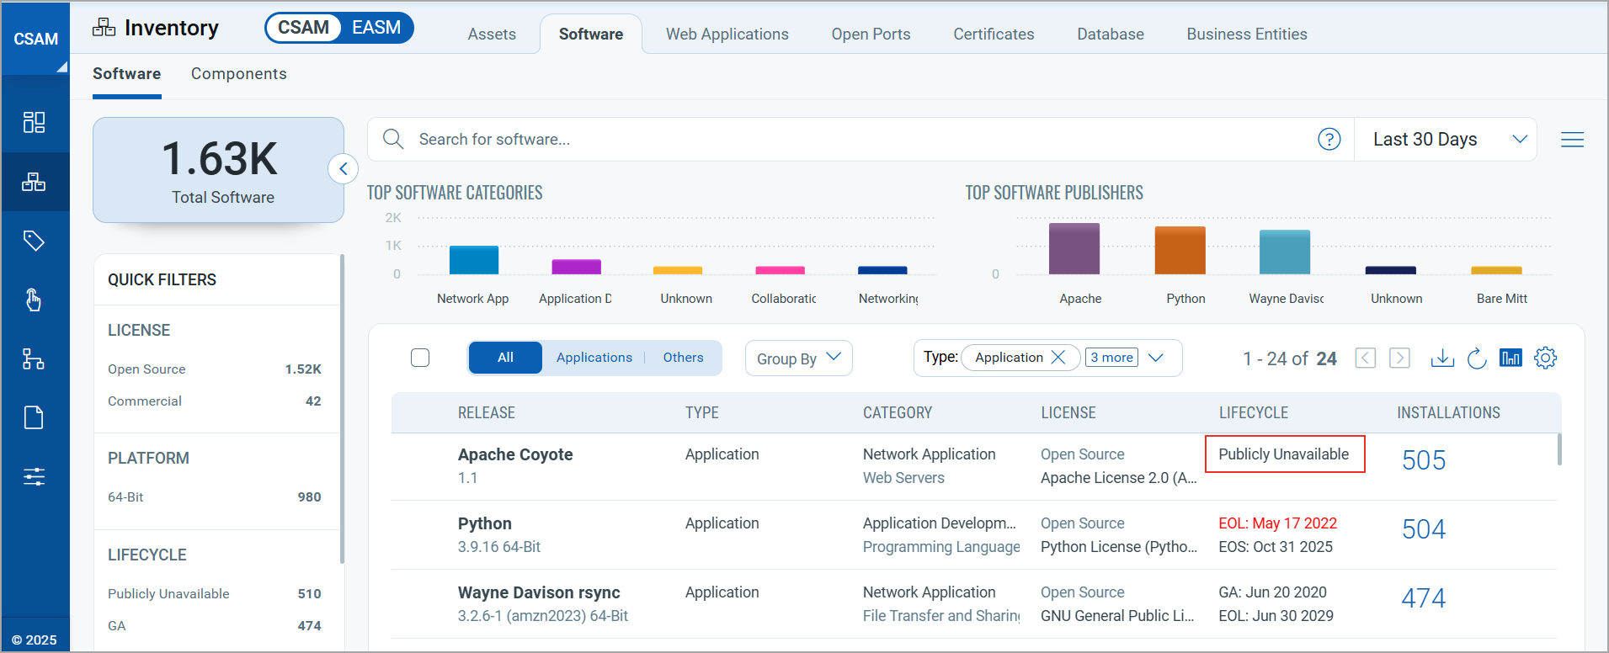Open the Python release row
1609x653 pixels.
(x=485, y=523)
